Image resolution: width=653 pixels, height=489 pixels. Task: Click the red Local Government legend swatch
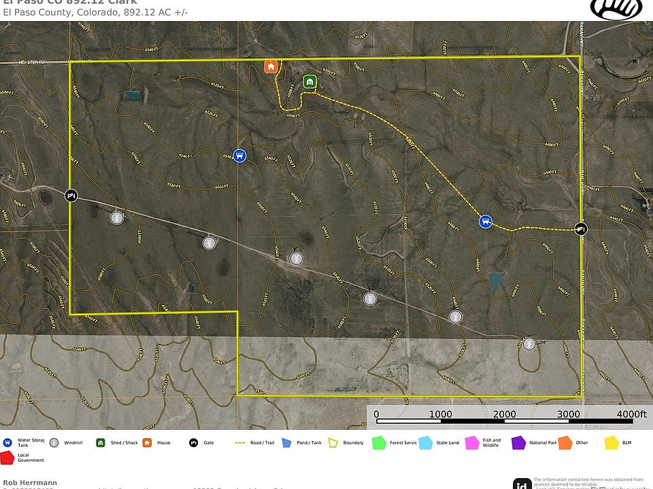point(7,458)
